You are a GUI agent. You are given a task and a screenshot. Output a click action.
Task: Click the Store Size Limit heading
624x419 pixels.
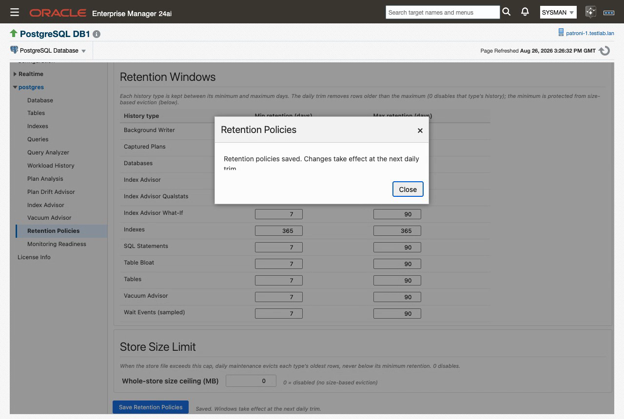158,347
